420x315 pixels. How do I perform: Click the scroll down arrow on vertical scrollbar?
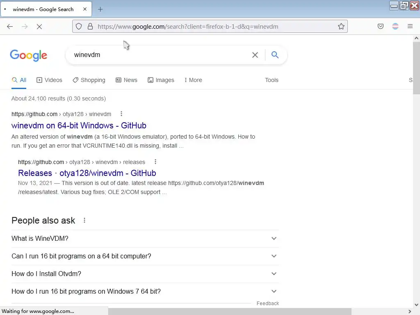tap(416, 305)
